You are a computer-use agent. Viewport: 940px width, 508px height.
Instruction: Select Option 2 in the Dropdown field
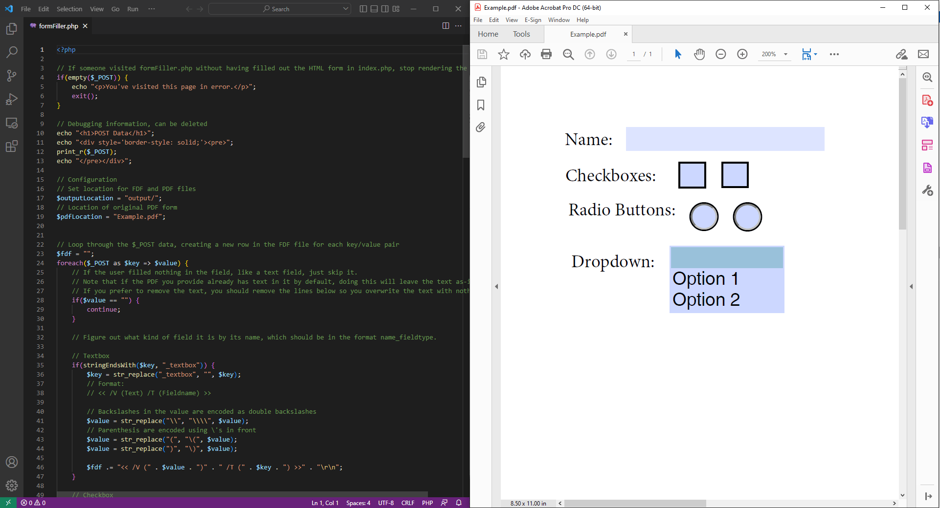[x=706, y=299]
